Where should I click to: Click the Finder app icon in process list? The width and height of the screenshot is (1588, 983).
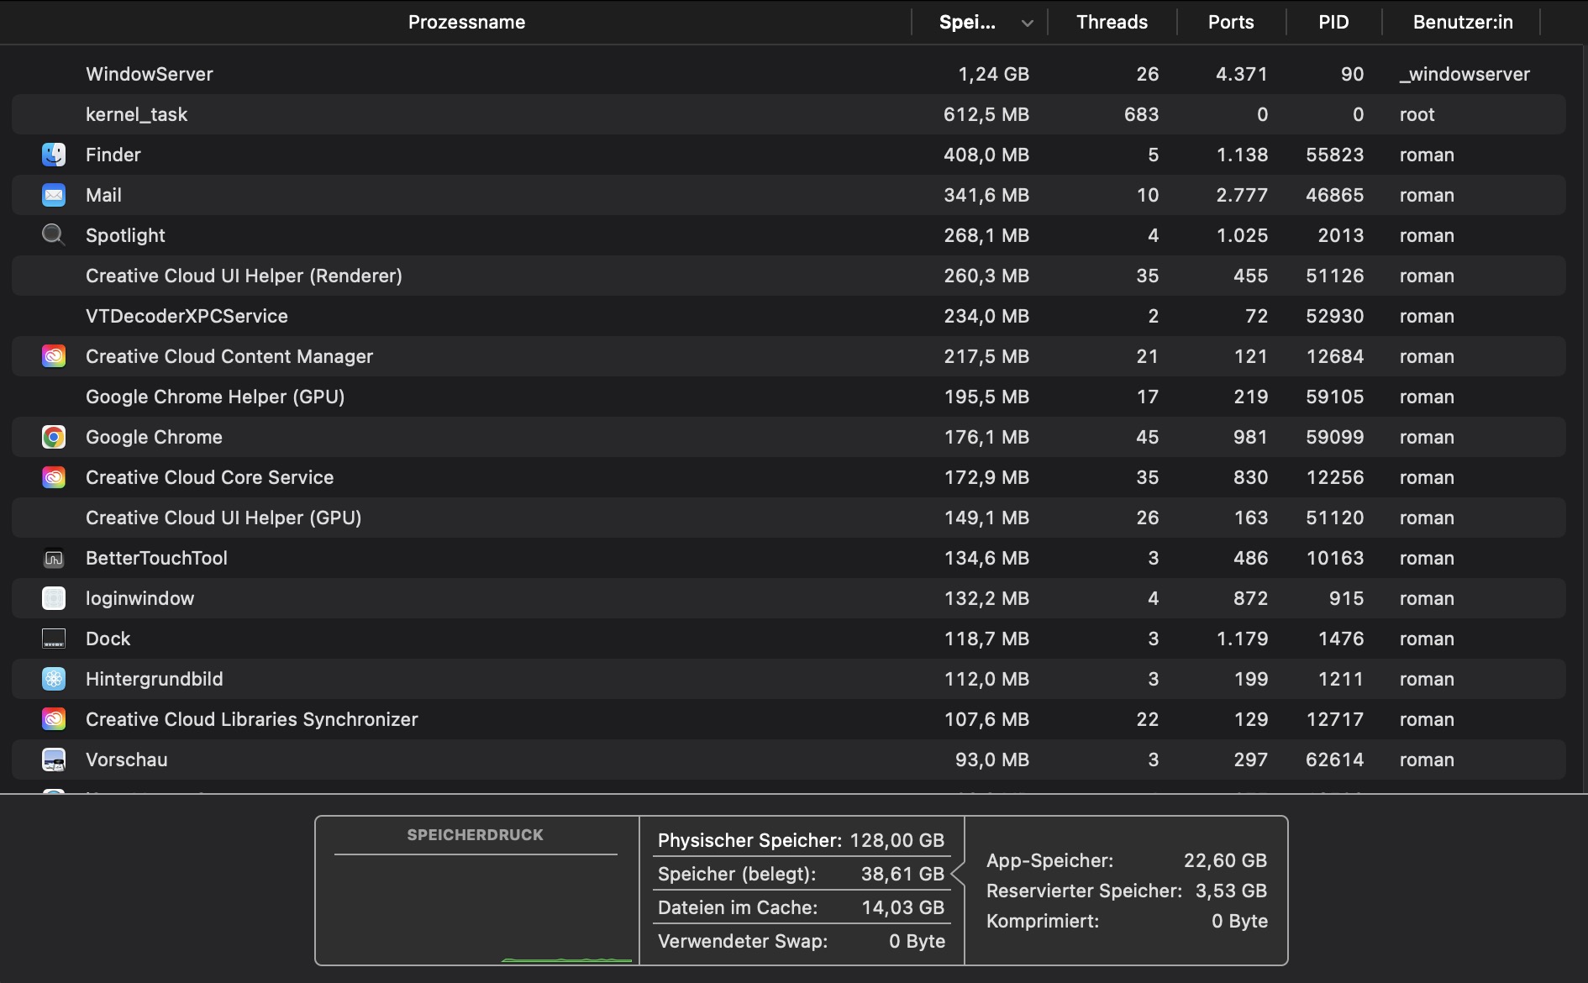54,155
